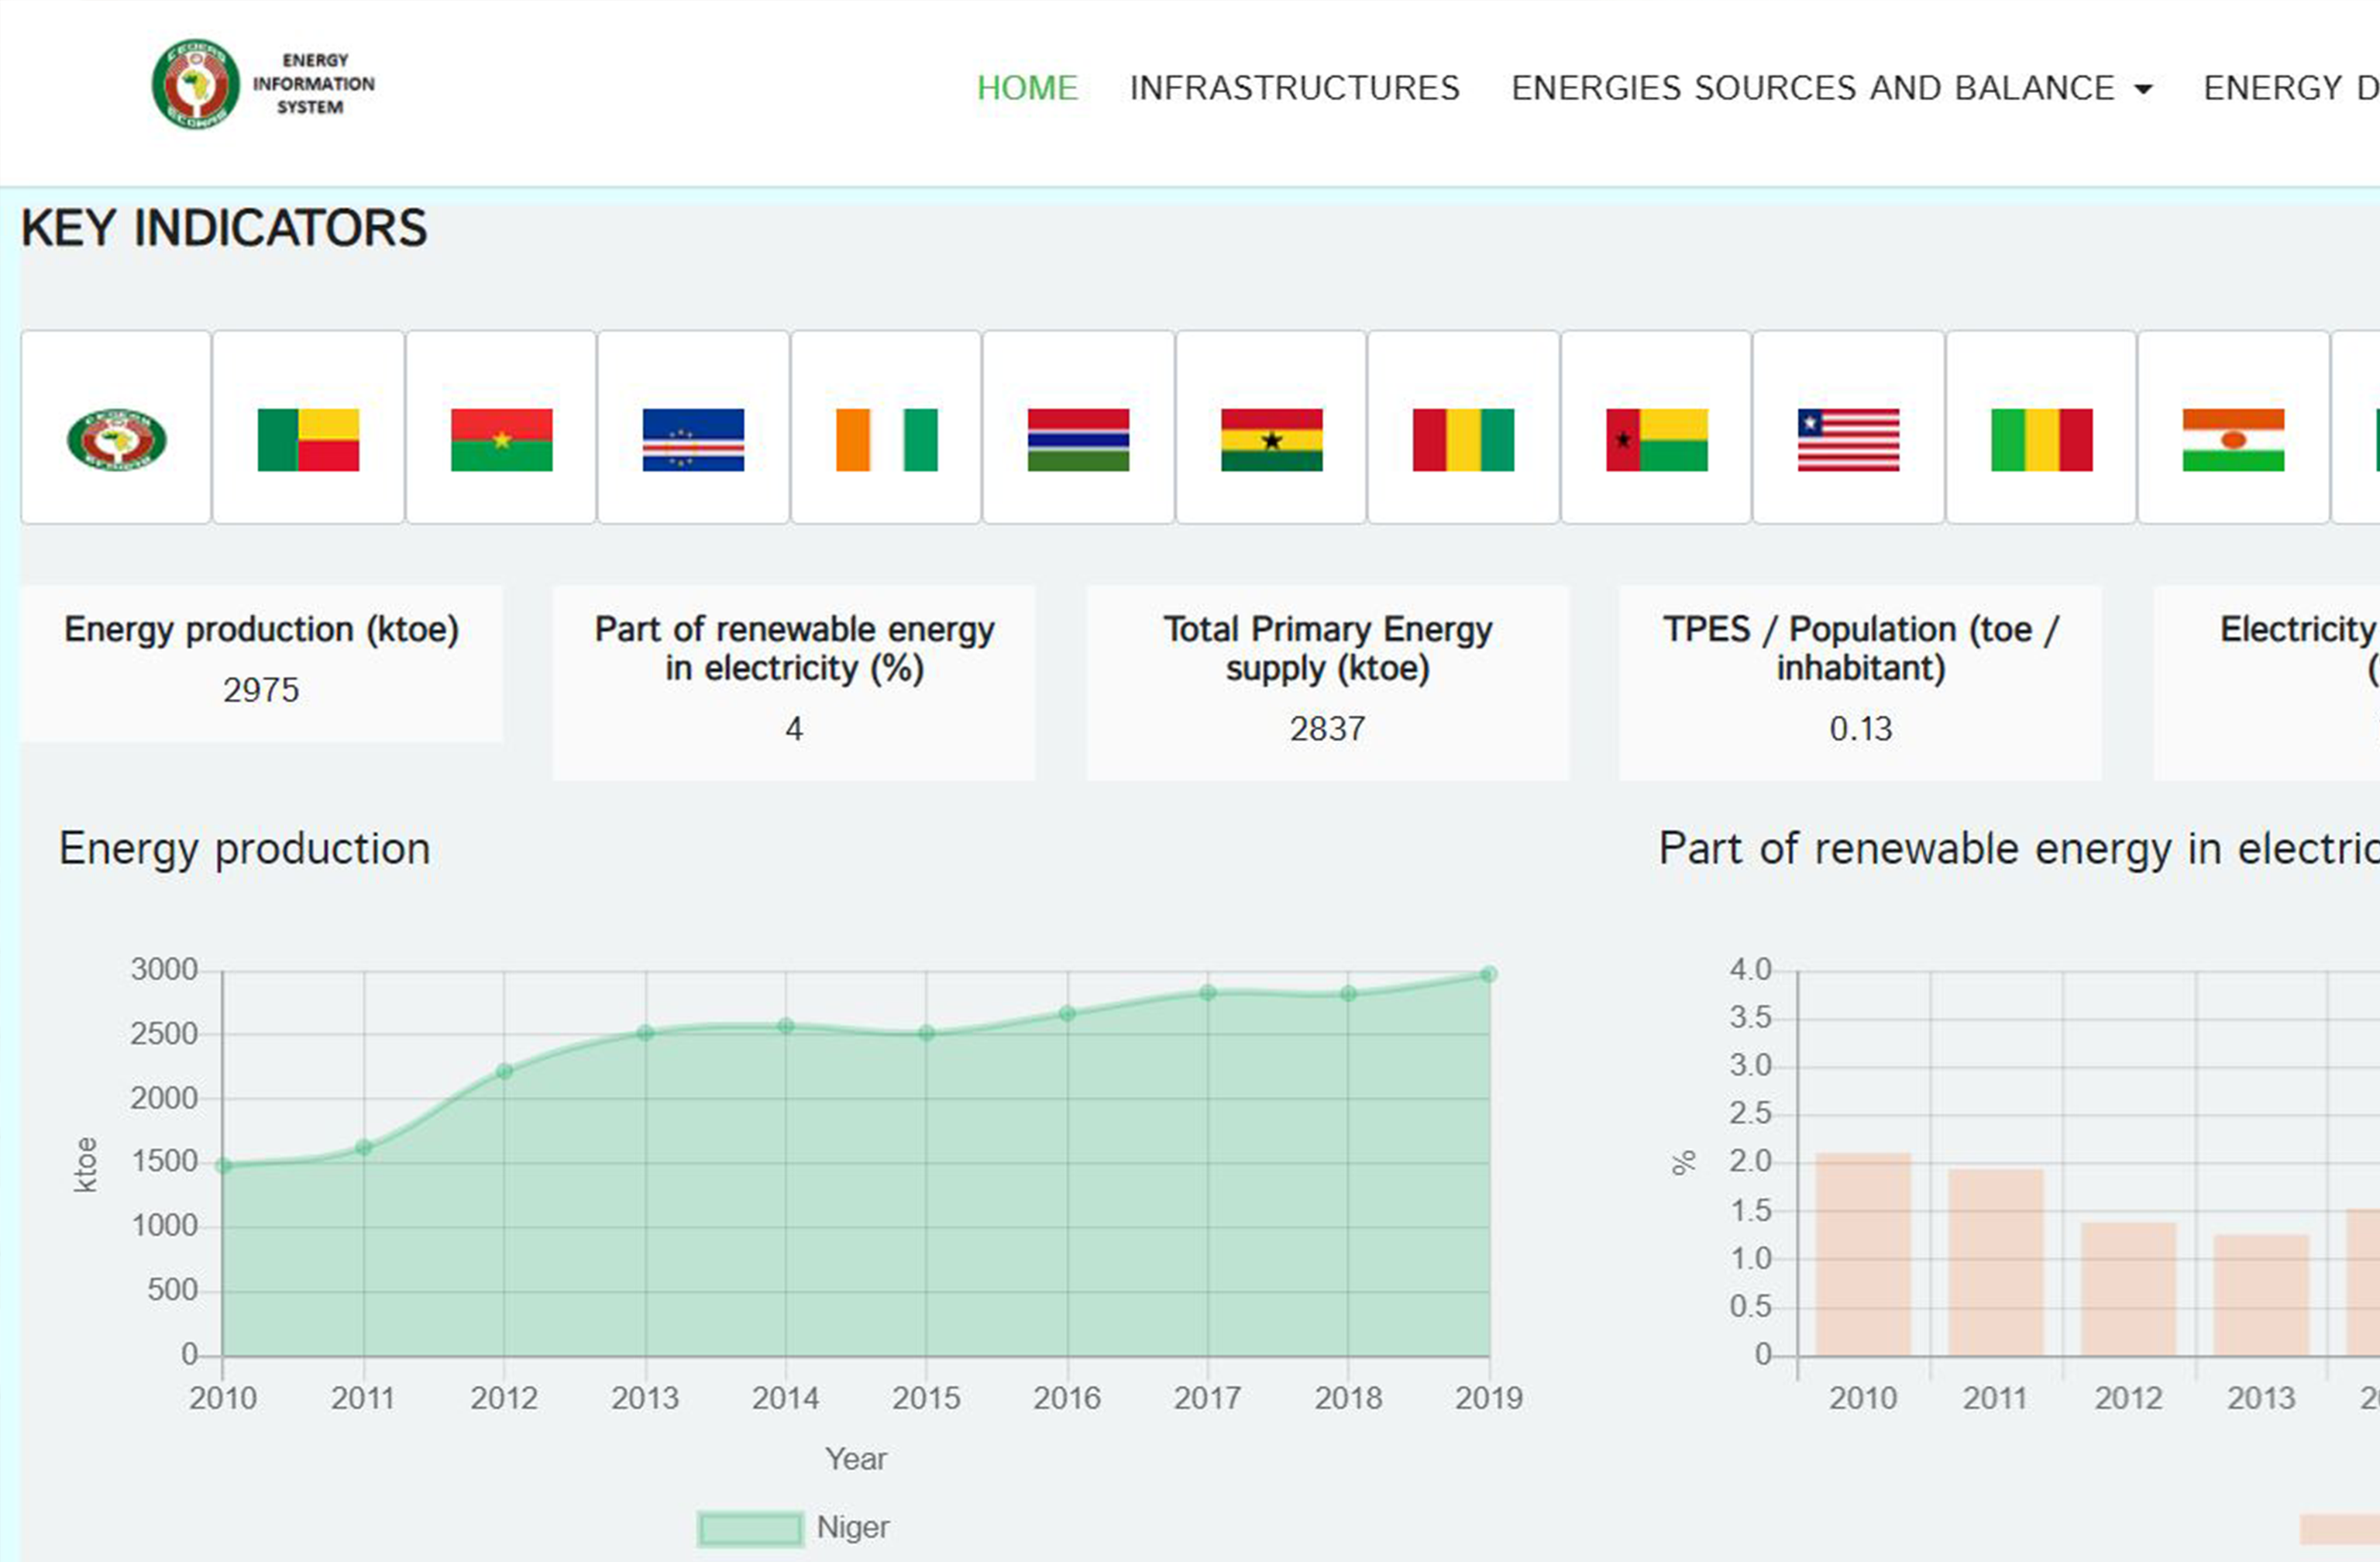Click the Niger legend label
This screenshot has width=2380, height=1562.
[x=852, y=1527]
